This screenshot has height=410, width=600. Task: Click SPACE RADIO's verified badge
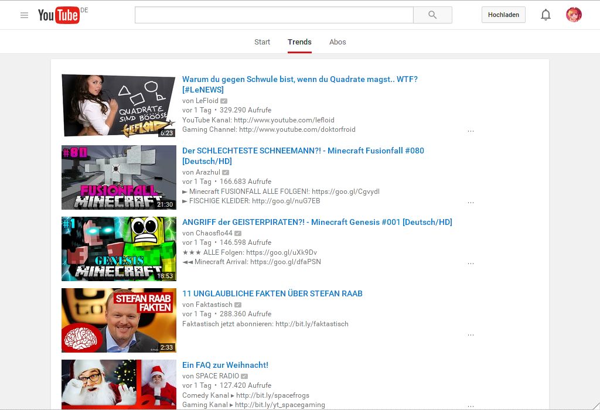(244, 377)
